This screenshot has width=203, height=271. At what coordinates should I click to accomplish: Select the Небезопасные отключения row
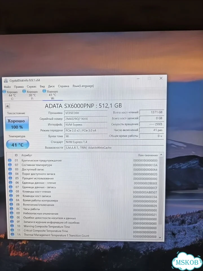tap(84, 214)
